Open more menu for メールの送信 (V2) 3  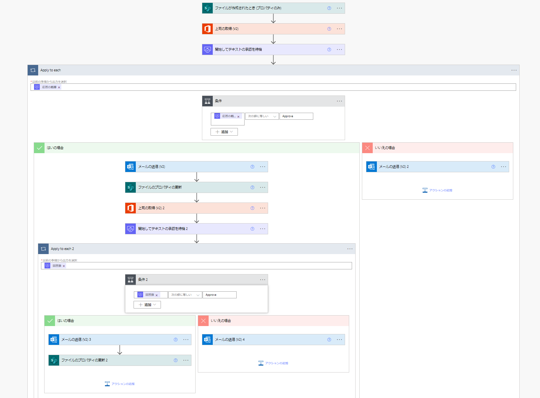[186, 340]
